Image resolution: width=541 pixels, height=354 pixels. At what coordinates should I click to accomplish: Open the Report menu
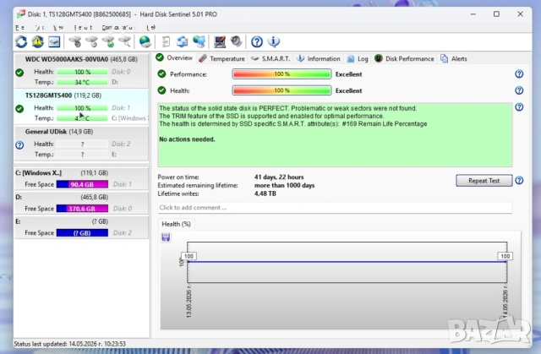click(83, 28)
